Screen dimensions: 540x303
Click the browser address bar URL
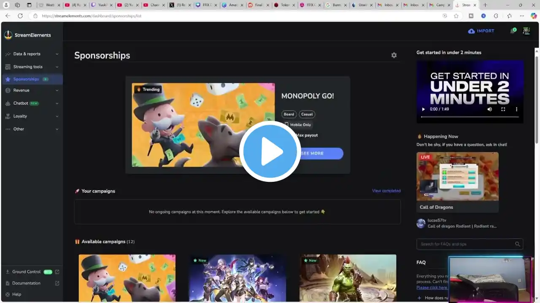click(92, 16)
